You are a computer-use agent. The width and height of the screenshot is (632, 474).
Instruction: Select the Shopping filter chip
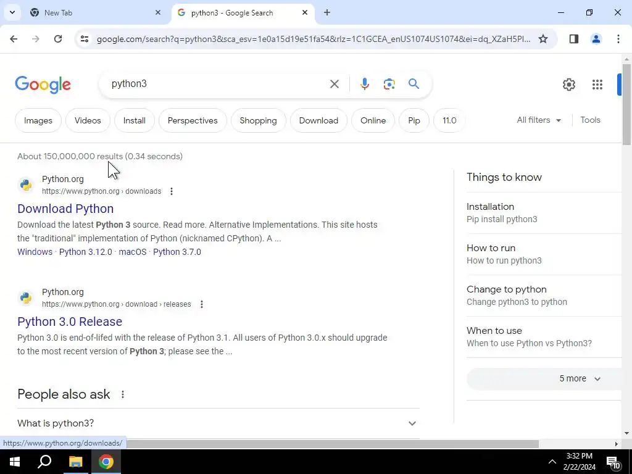pyautogui.click(x=258, y=120)
